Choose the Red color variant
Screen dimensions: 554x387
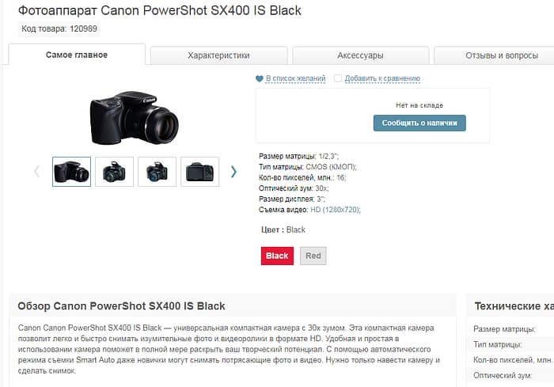pyautogui.click(x=313, y=256)
